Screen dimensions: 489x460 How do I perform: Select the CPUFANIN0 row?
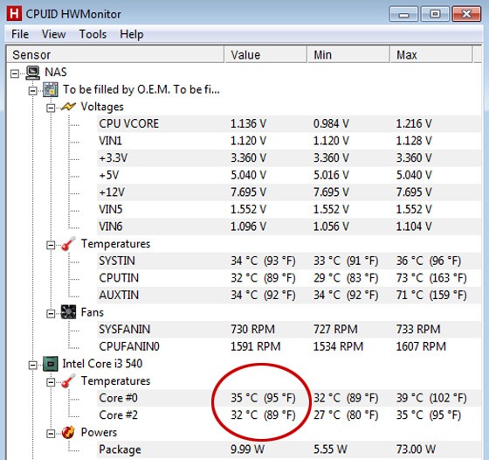(x=289, y=346)
